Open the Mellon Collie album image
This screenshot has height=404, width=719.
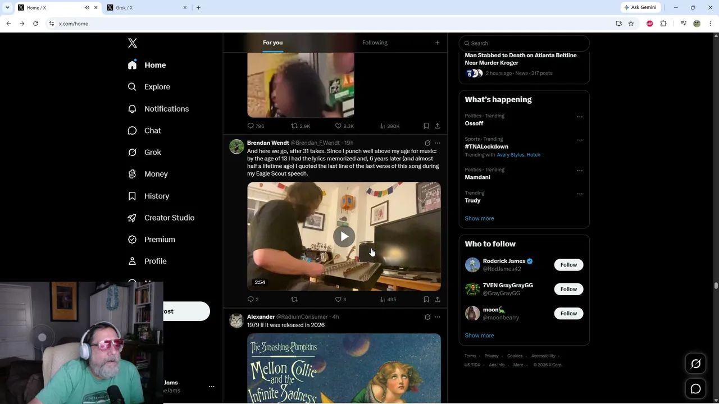click(344, 368)
